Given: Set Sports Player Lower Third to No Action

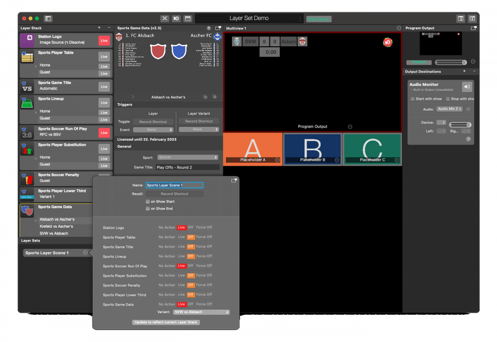Looking at the screenshot, I should pyautogui.click(x=166, y=294).
